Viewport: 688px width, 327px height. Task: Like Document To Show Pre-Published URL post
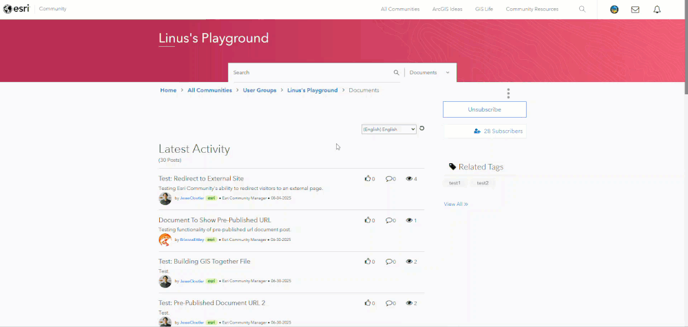[x=368, y=220]
